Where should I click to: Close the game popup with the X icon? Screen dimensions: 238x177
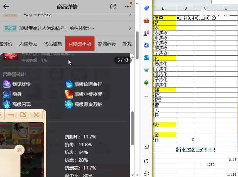coord(36,115)
